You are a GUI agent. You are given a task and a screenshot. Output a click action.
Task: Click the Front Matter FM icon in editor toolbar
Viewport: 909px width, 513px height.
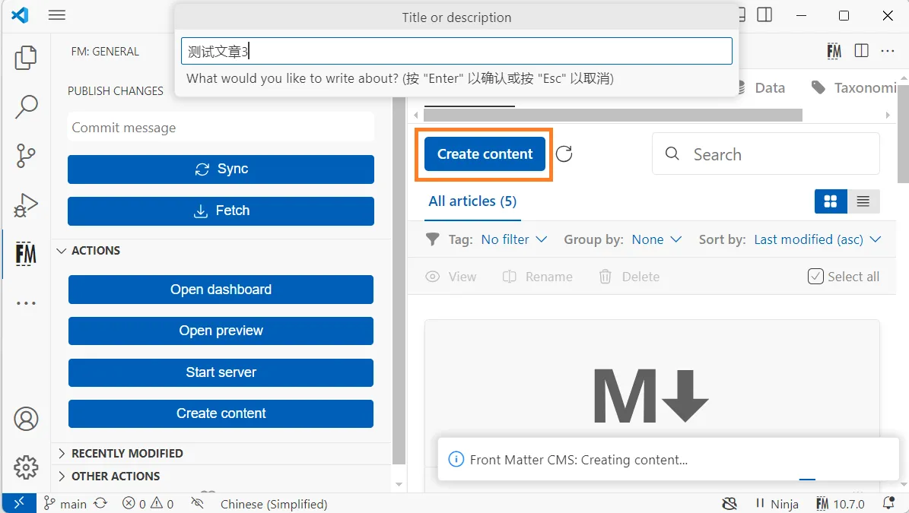(x=834, y=51)
